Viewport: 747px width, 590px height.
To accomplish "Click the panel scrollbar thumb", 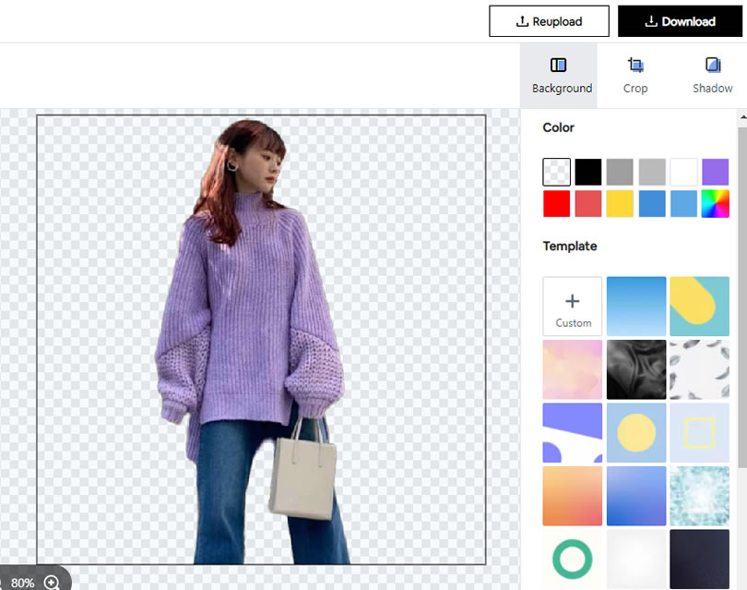I will [742, 295].
